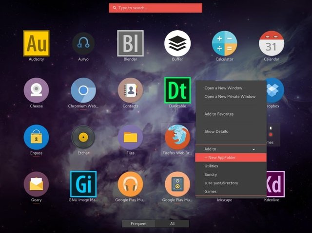Switch to the All apps view
This screenshot has width=312, height=233.
(172, 224)
